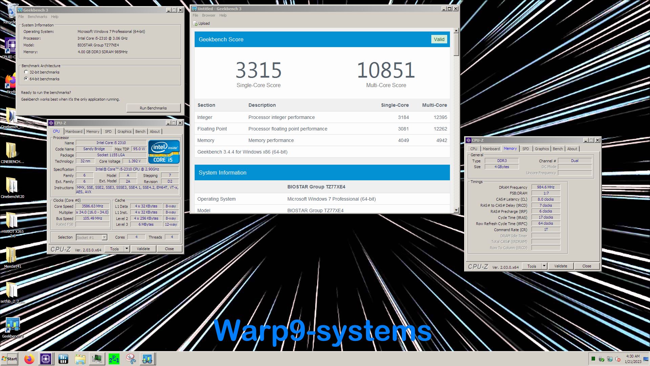Click the Show Desktop icon by the clock
Viewport: 650px width, 366px height.
[x=646, y=359]
